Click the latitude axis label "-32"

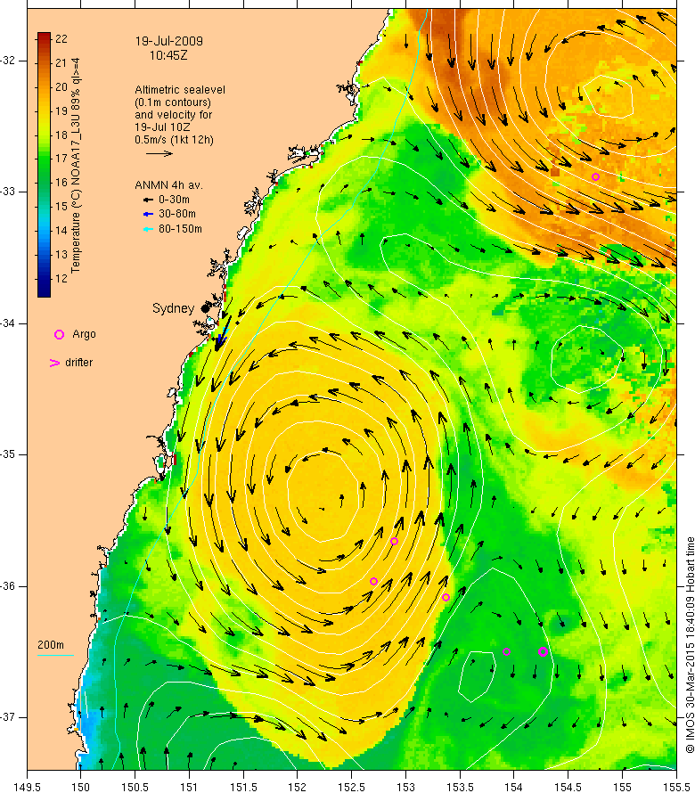coord(8,61)
